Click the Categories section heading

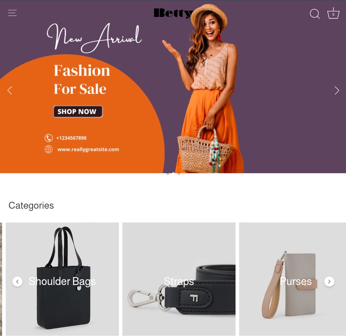click(31, 206)
